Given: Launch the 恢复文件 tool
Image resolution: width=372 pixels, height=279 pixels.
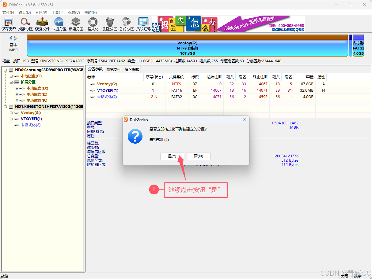Looking at the screenshot, I should point(42,24).
